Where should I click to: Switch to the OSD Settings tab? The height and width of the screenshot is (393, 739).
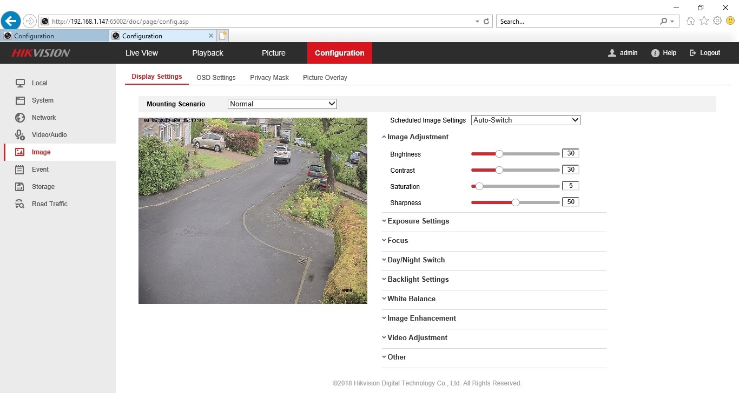216,77
